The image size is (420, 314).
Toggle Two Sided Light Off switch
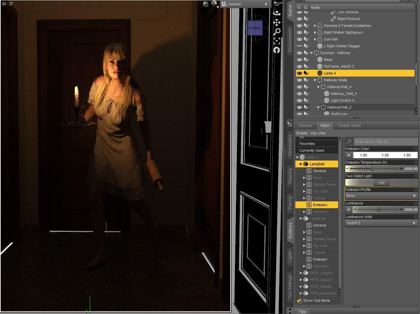click(382, 183)
